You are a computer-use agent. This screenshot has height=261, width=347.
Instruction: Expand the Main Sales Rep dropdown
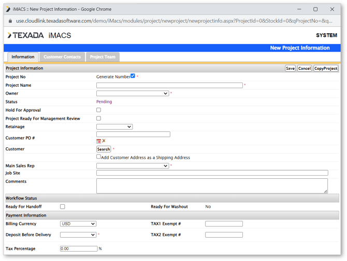pos(133,166)
